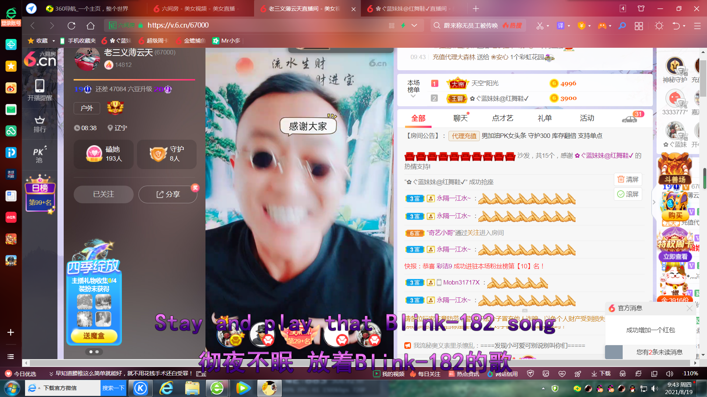This screenshot has width=707, height=397.
Task: Show hidden system tray icons arrow
Action: click(543, 388)
